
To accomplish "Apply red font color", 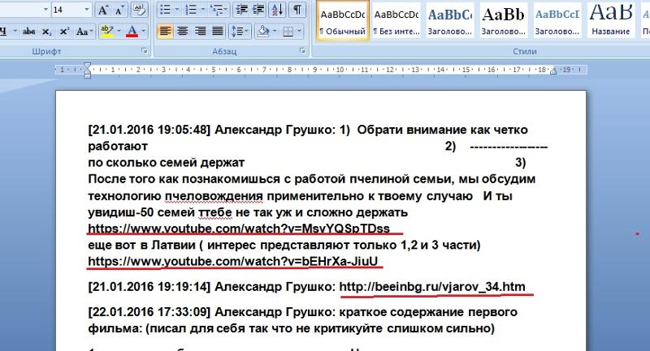I will point(132,32).
